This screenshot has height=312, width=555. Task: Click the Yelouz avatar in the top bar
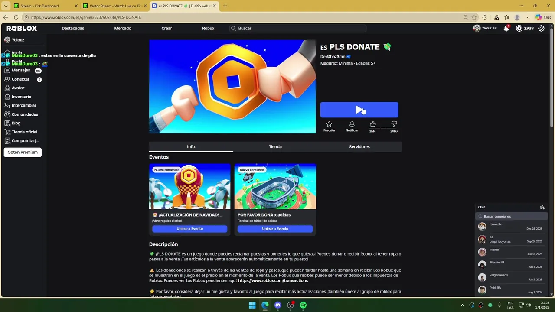(x=477, y=28)
